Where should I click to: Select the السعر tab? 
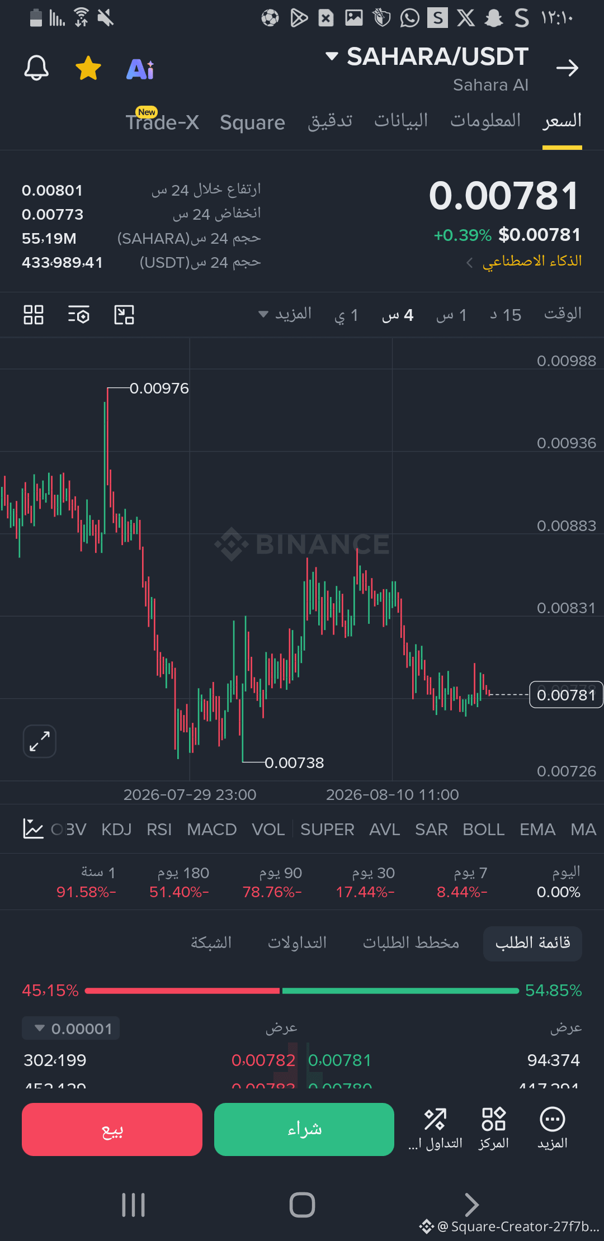tap(562, 121)
